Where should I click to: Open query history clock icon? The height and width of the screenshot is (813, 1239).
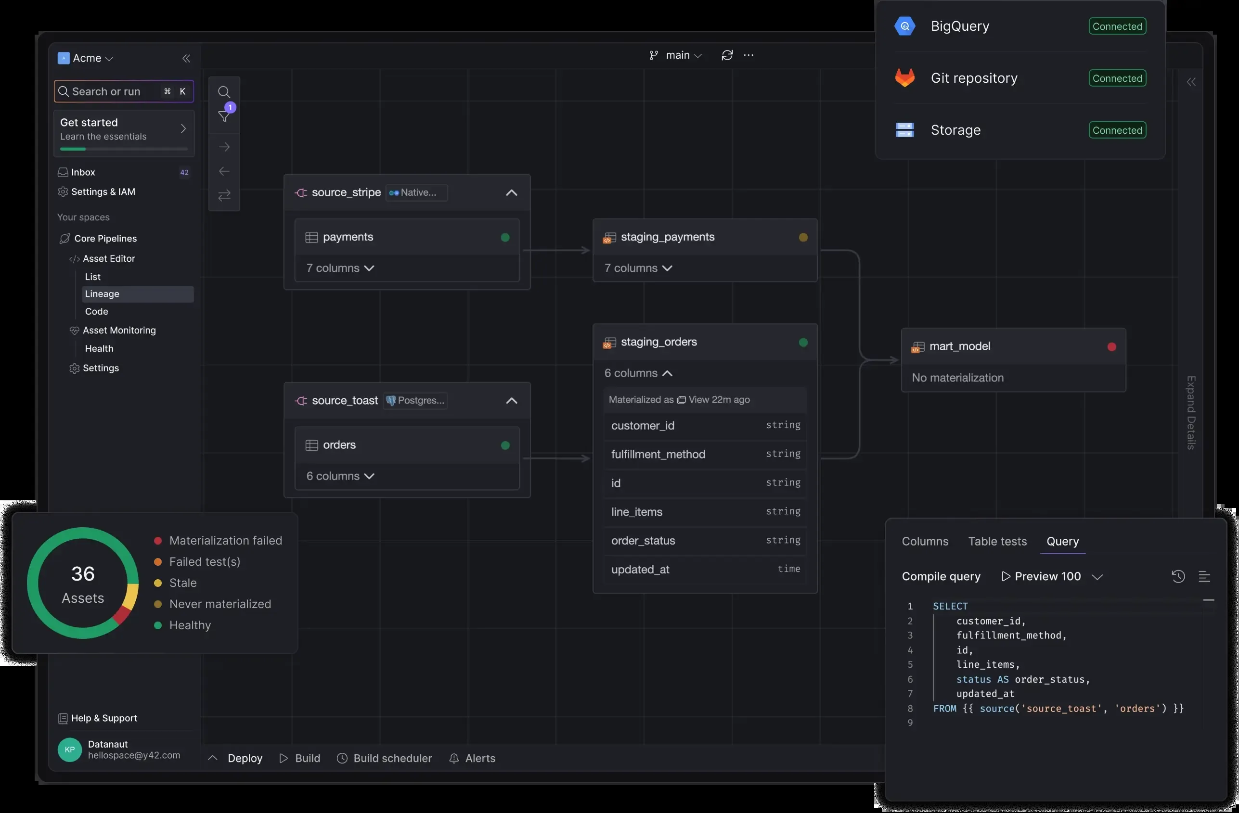(1178, 576)
